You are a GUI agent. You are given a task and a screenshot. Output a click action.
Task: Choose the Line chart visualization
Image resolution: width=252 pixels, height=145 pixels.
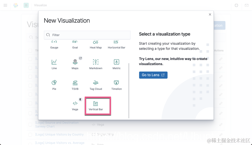click(54, 64)
